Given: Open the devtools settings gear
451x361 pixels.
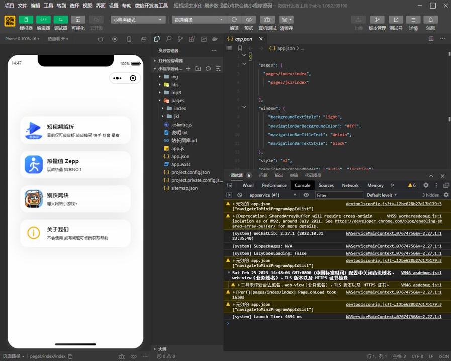Looking at the screenshot, I should point(426,185).
